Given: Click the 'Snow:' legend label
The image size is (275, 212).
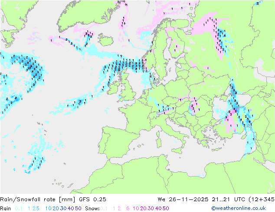Looking at the screenshot, I should [x=92, y=209].
